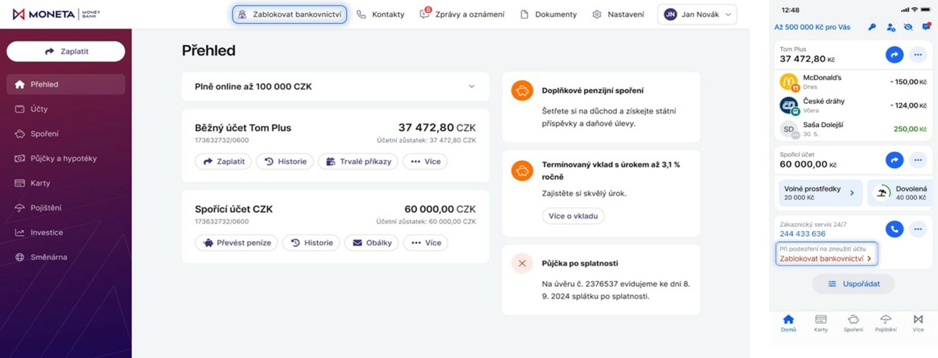The height and width of the screenshot is (358, 938).
Task: Open Historie for Spořicí účet CZK
Action: coord(311,243)
